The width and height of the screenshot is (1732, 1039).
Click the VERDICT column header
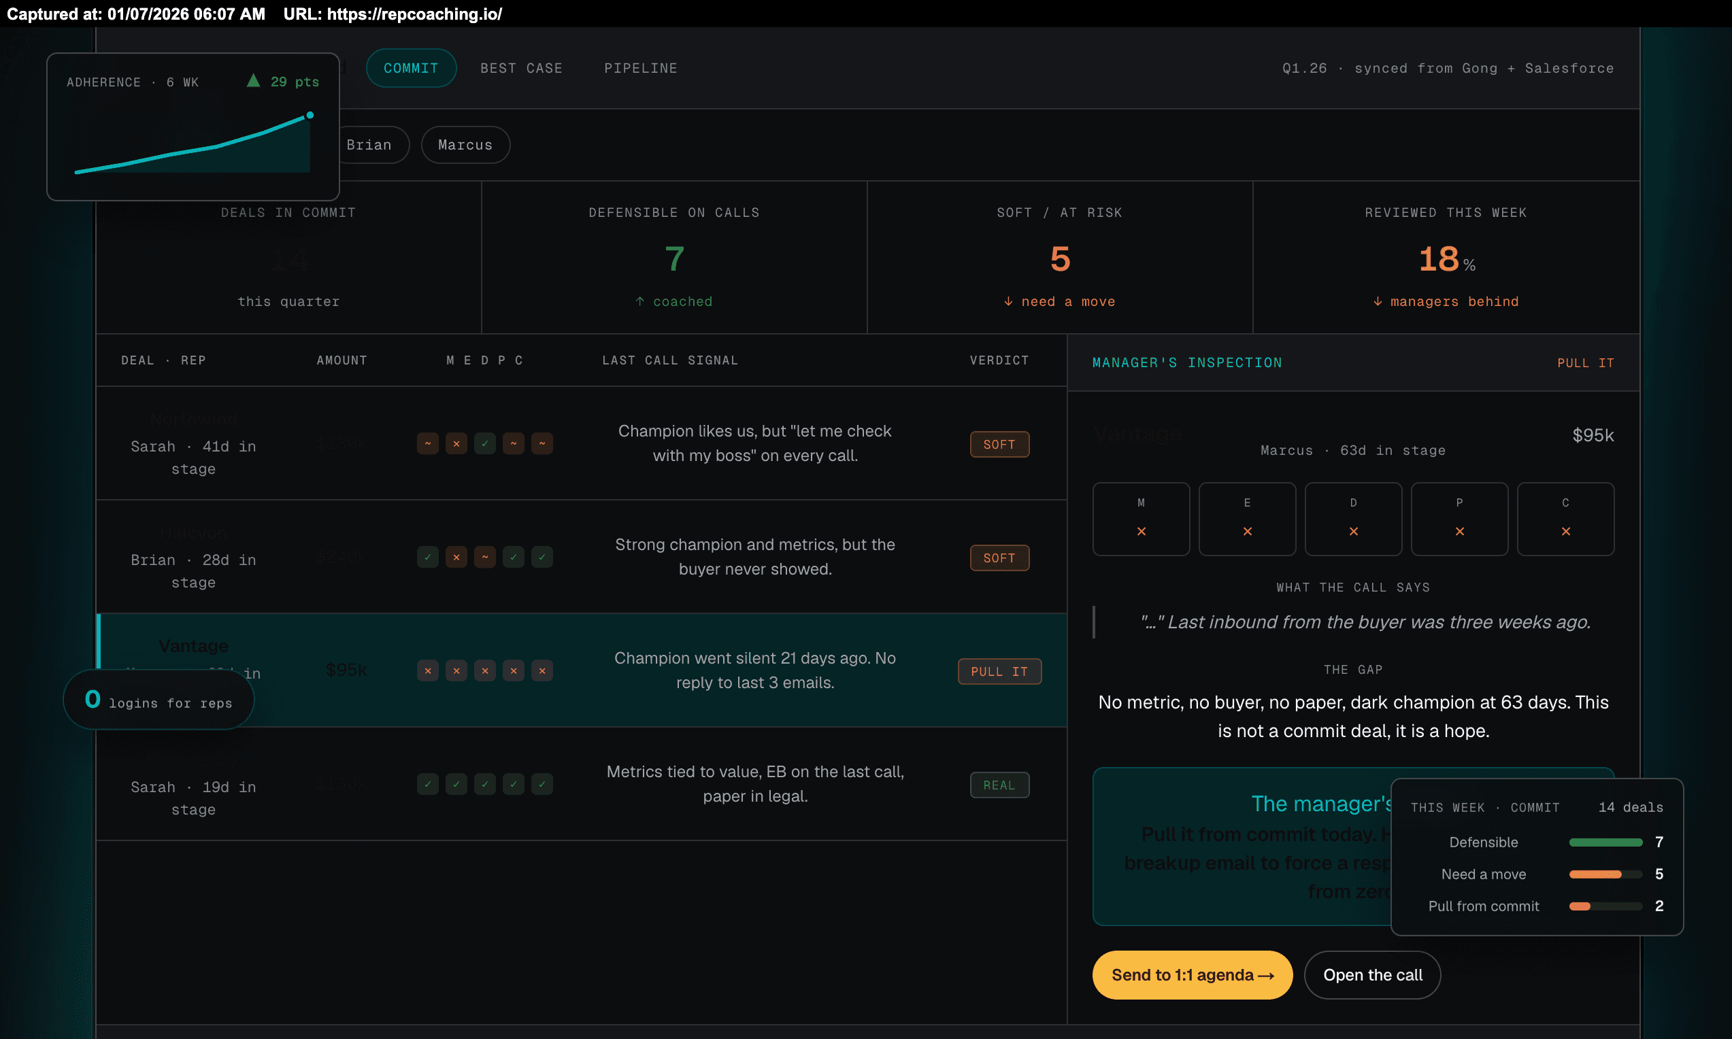click(999, 360)
